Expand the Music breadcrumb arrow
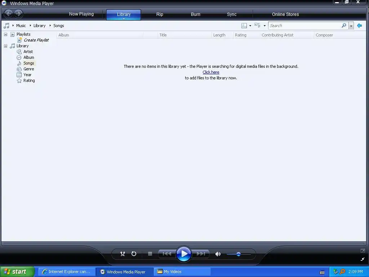The height and width of the screenshot is (277, 369). point(13,26)
